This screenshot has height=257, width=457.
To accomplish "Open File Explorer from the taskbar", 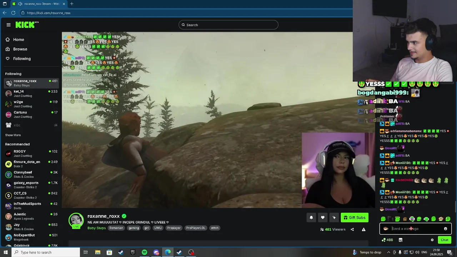I will click(97, 252).
